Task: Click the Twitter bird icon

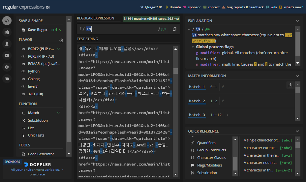Action: [142, 7]
